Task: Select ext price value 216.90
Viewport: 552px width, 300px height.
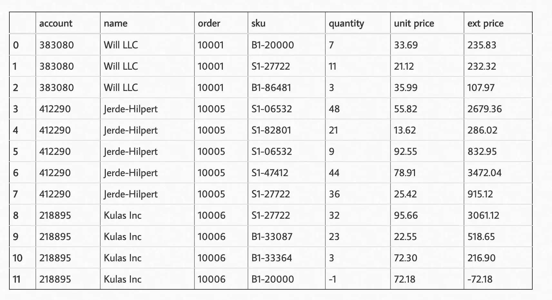Action: pyautogui.click(x=481, y=258)
